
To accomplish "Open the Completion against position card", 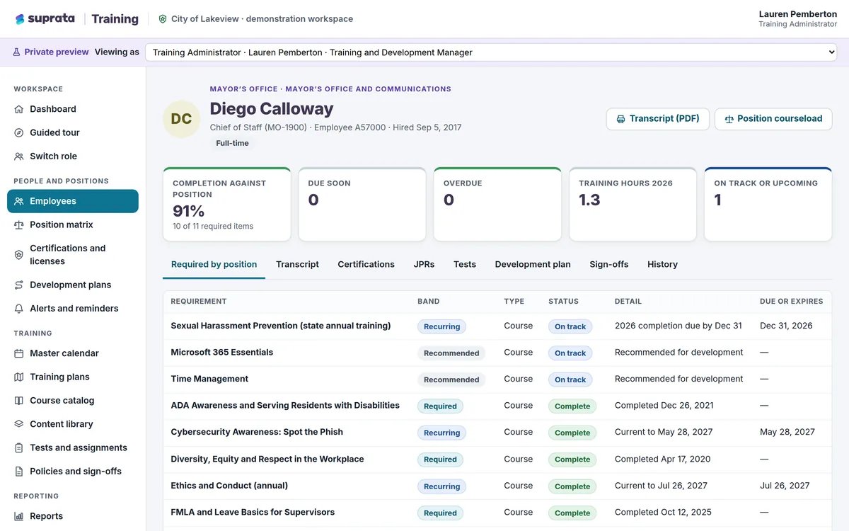I will pos(226,204).
